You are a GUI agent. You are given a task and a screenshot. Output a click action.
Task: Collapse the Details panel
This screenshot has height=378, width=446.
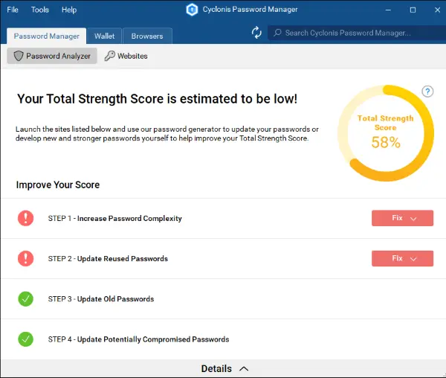tap(224, 368)
